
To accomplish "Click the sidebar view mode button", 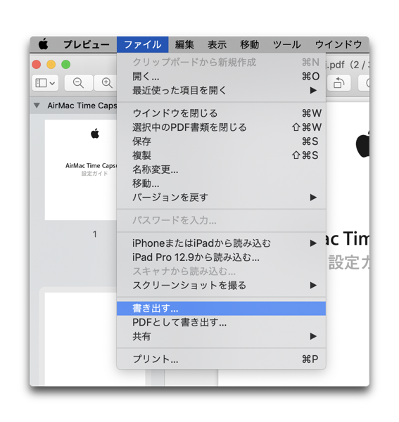I will (x=45, y=83).
